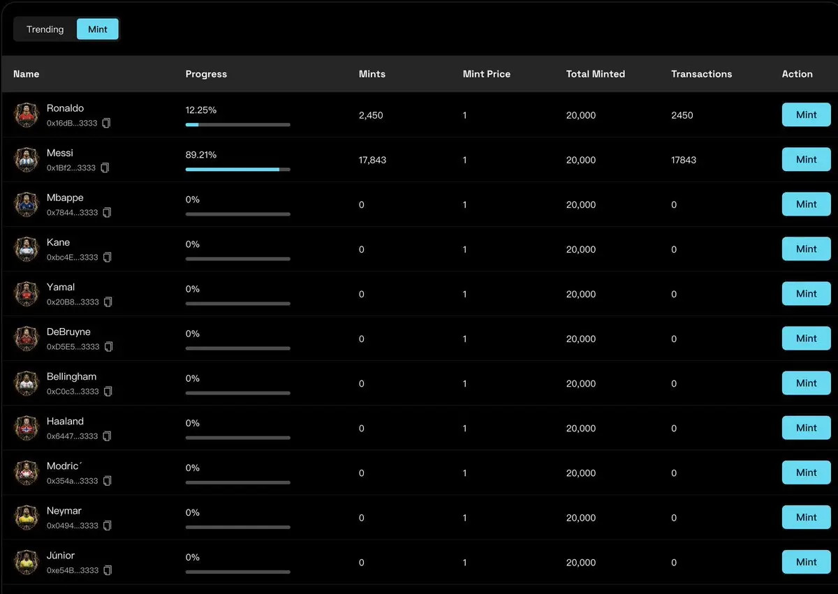Open Kane player avatar
The image size is (838, 594).
tap(27, 249)
